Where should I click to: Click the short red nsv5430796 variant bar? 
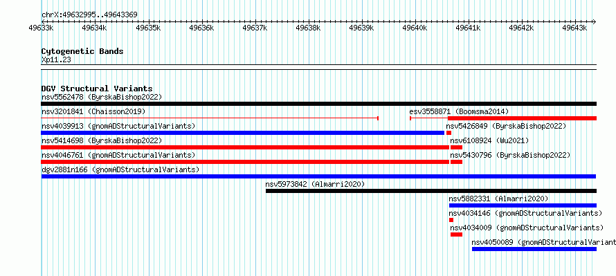coord(457,162)
